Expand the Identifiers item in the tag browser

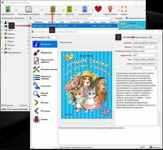(x=2, y=53)
